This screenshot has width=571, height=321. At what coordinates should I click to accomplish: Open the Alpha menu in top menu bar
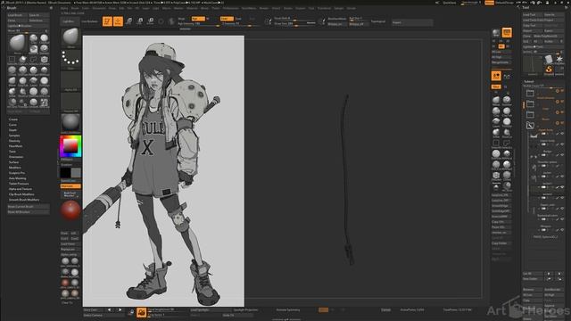[64, 8]
